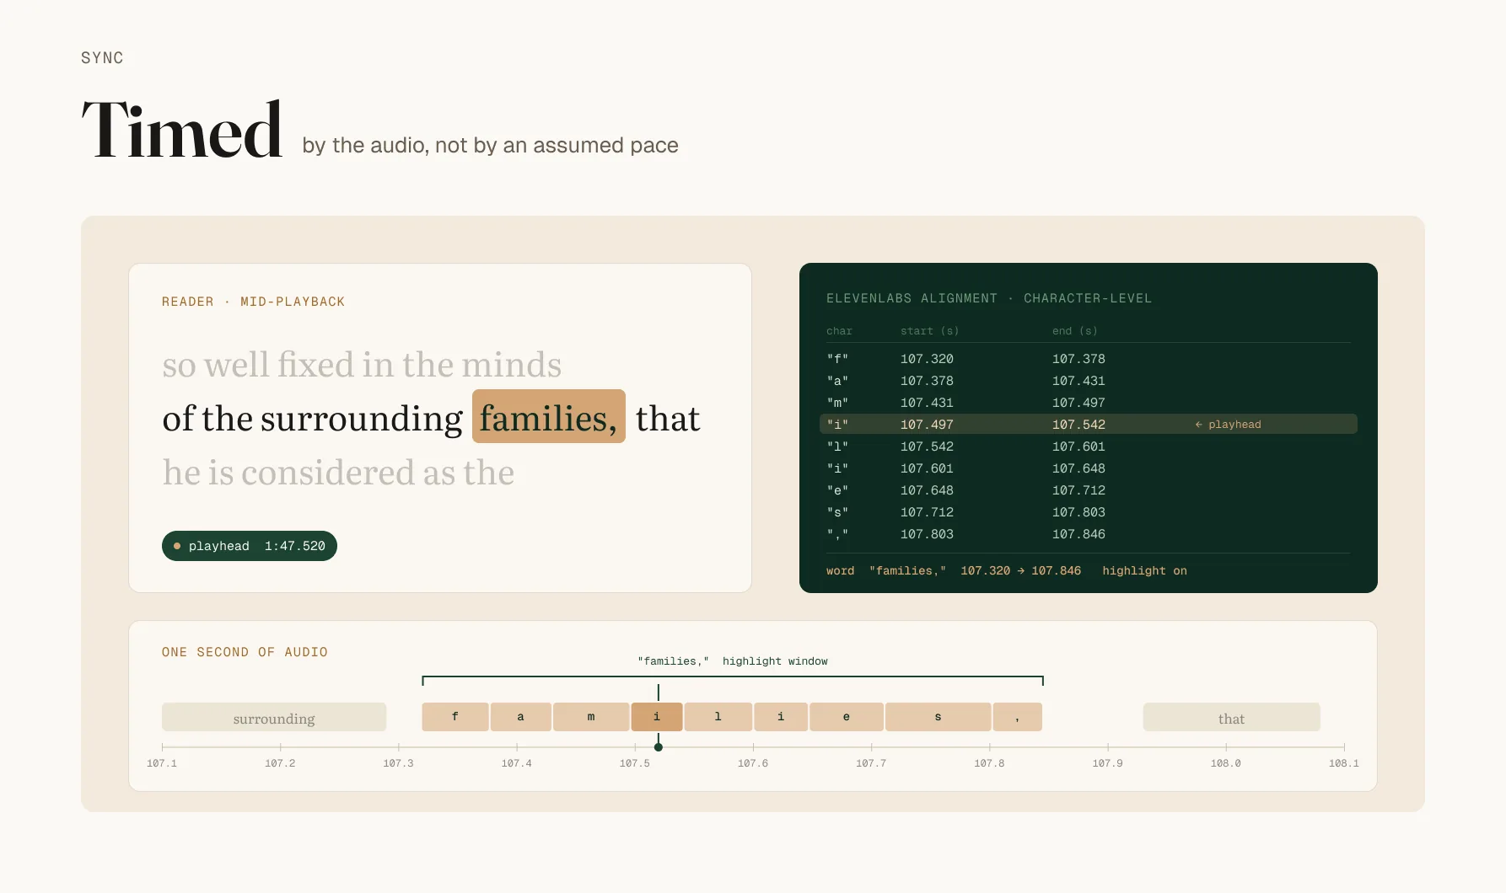1506x893 pixels.
Task: Click the darker highlighted "i" timeline block
Action: pos(657,717)
